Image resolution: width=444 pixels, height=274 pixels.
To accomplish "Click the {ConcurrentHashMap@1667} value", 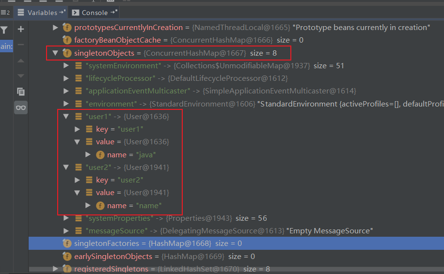I will (195, 53).
